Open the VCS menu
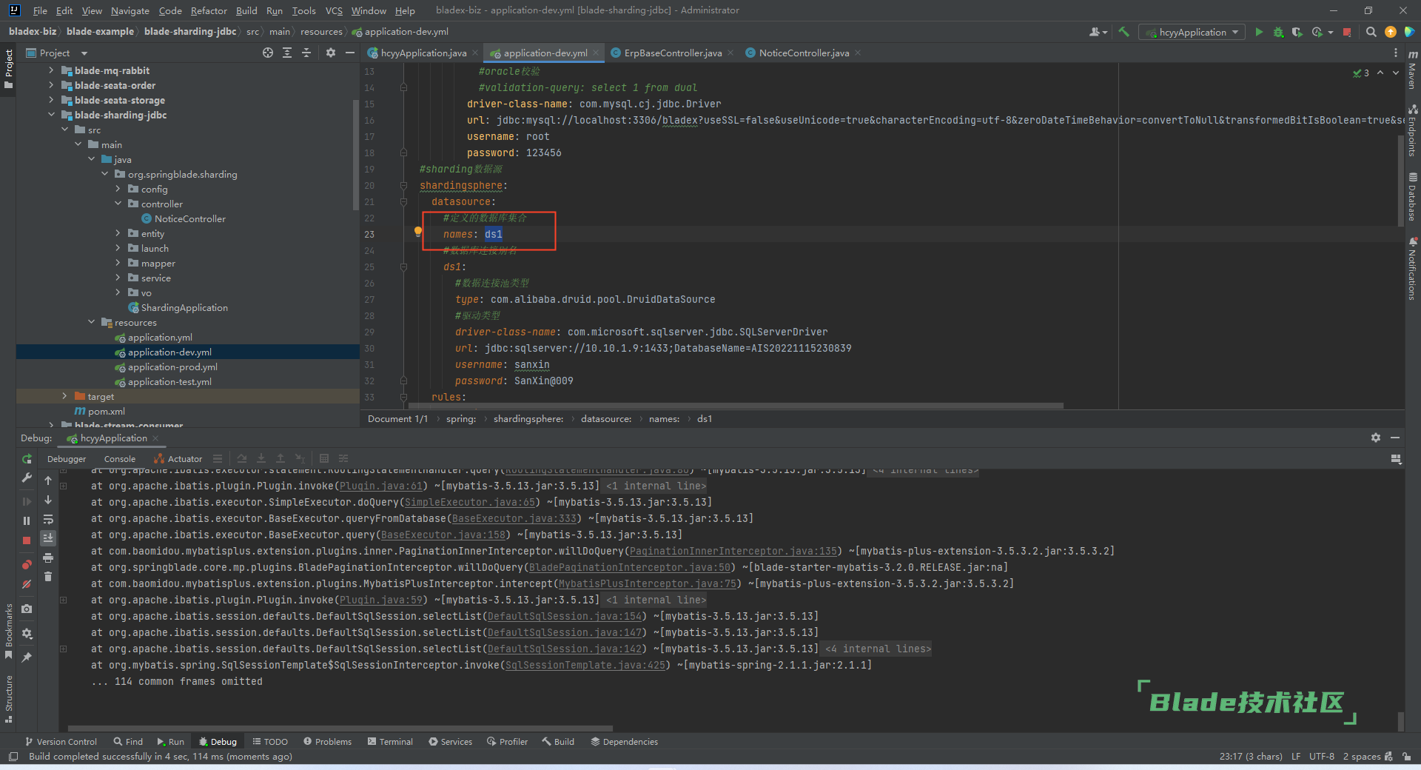This screenshot has width=1421, height=770. click(334, 10)
